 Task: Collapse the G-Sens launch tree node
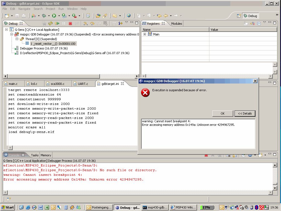coord(6,30)
